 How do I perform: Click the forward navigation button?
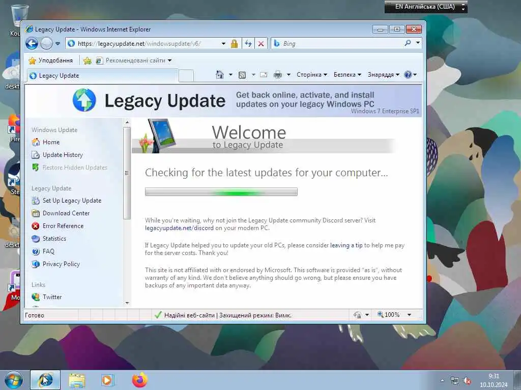click(46, 44)
